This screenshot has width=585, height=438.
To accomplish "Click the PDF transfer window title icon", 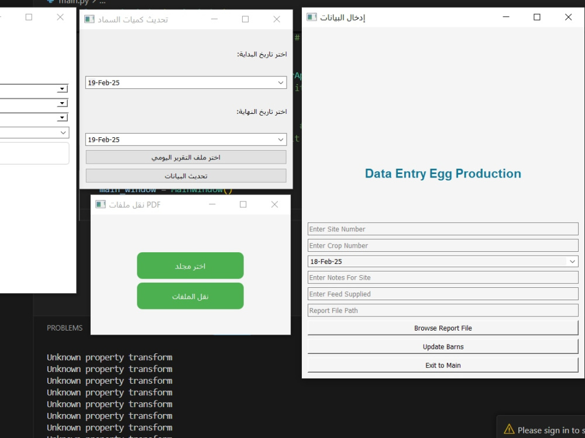I will pyautogui.click(x=101, y=204).
